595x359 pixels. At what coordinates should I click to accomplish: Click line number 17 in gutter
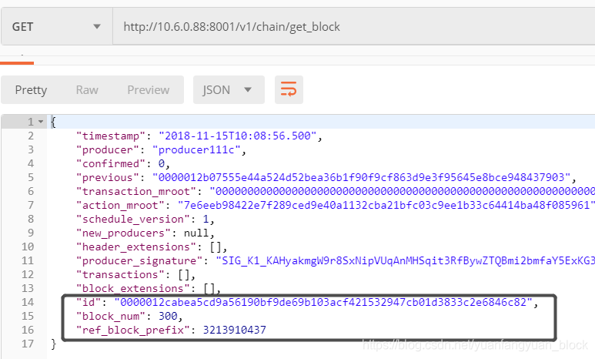[x=28, y=344]
